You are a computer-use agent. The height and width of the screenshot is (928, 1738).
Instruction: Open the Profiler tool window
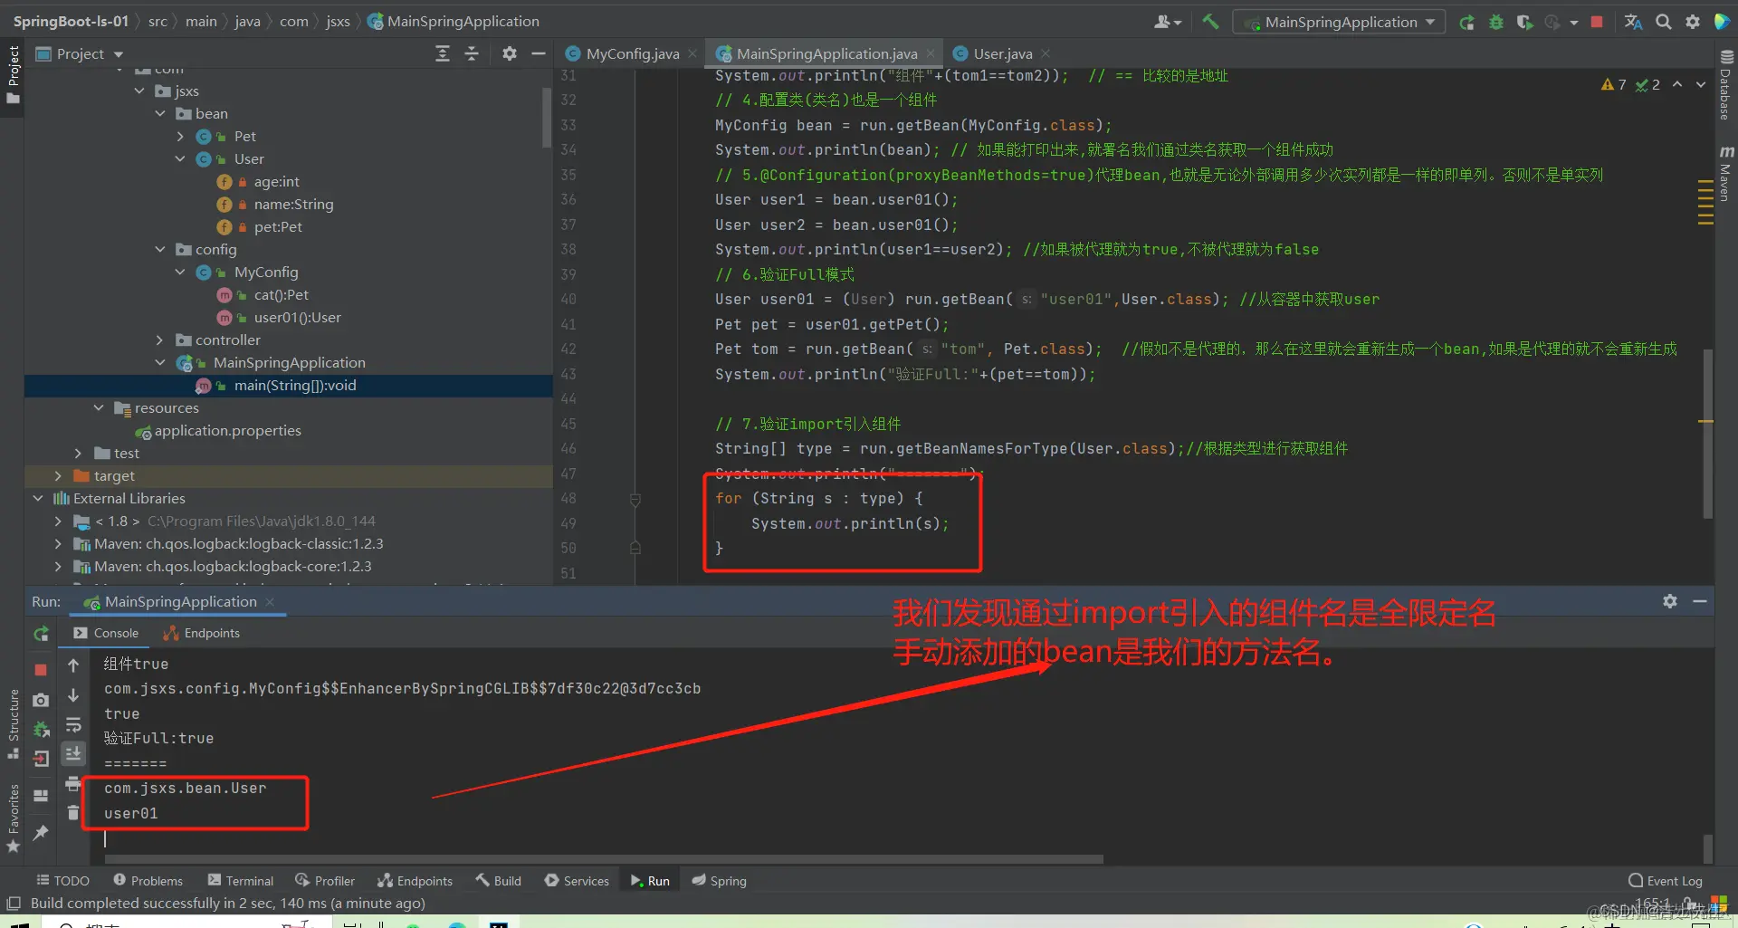(x=325, y=880)
